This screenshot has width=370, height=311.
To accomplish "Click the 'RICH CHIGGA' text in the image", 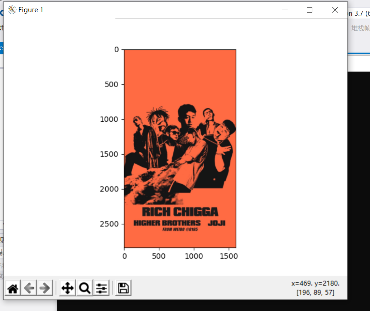I will click(x=180, y=212).
